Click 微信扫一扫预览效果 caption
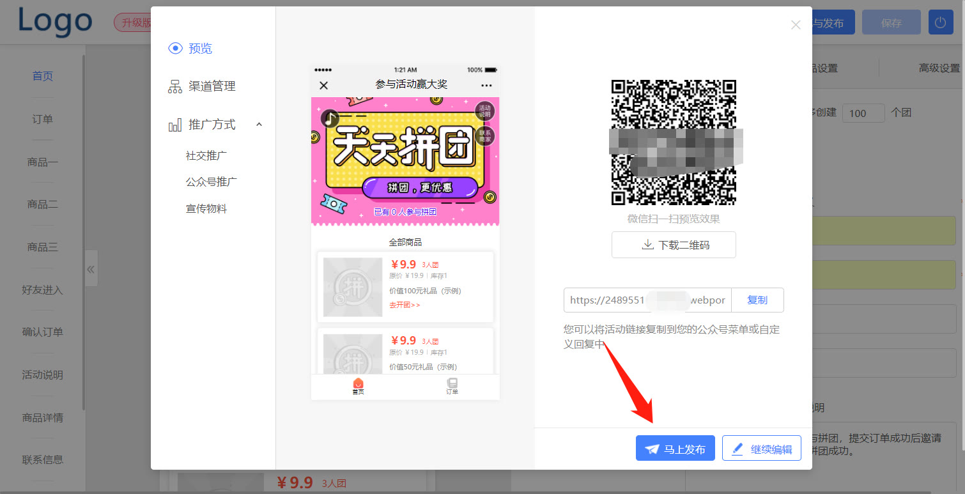 click(x=674, y=219)
